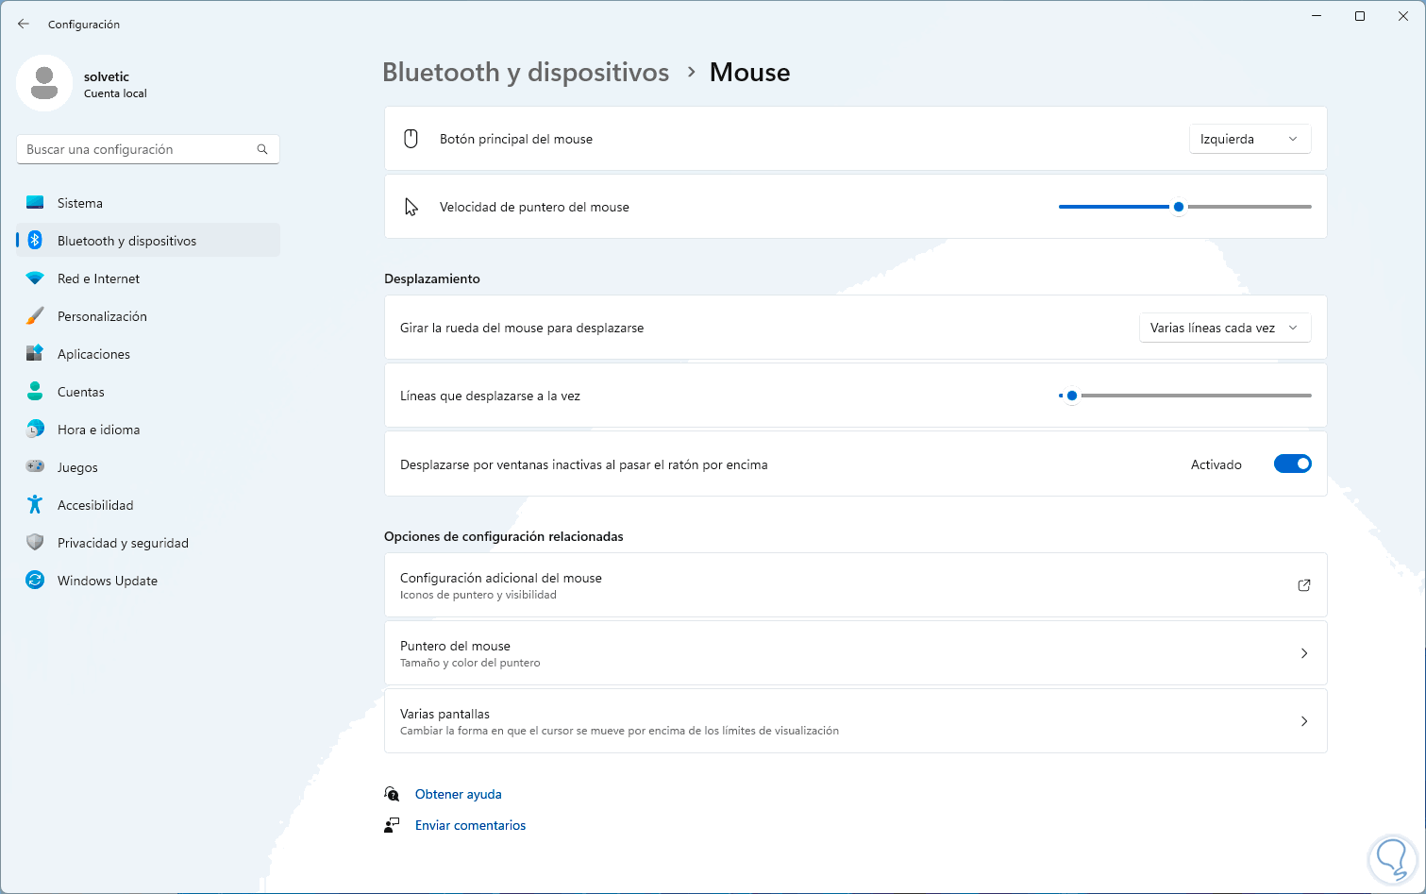Open the Varias líneas cada vez dropdown
The width and height of the screenshot is (1426, 894).
(x=1224, y=329)
